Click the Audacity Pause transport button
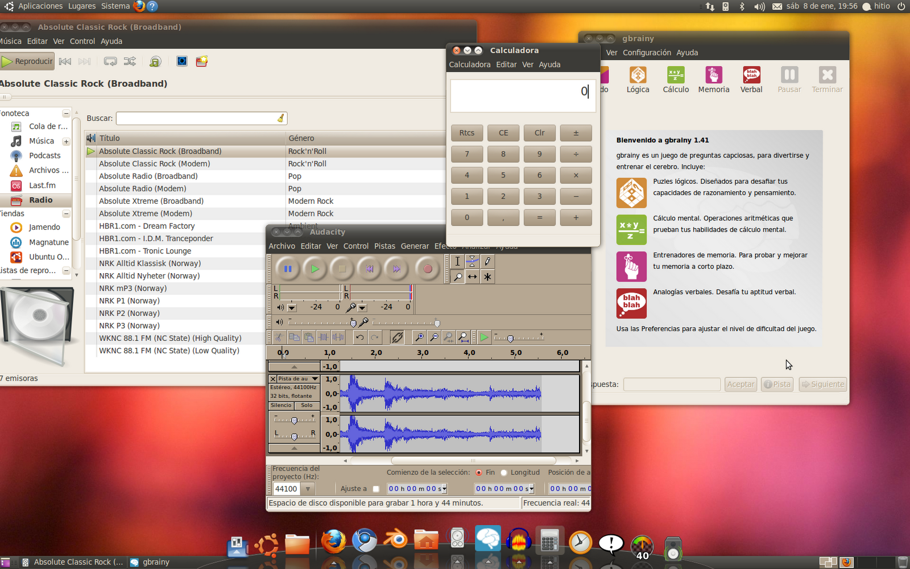 tap(288, 269)
